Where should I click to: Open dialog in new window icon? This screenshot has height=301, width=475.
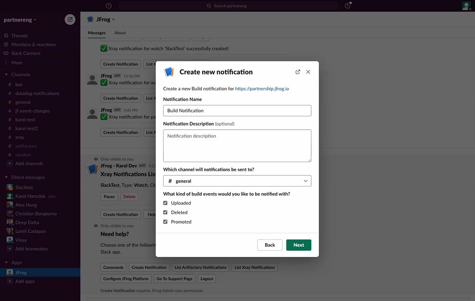point(298,72)
